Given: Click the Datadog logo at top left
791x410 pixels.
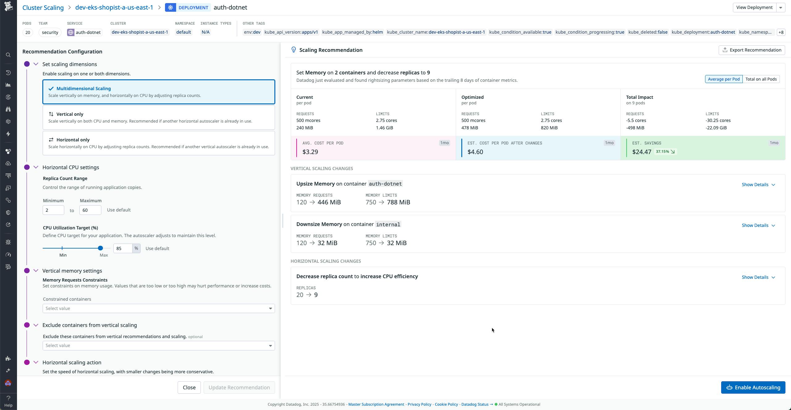Looking at the screenshot, I should 8,7.
